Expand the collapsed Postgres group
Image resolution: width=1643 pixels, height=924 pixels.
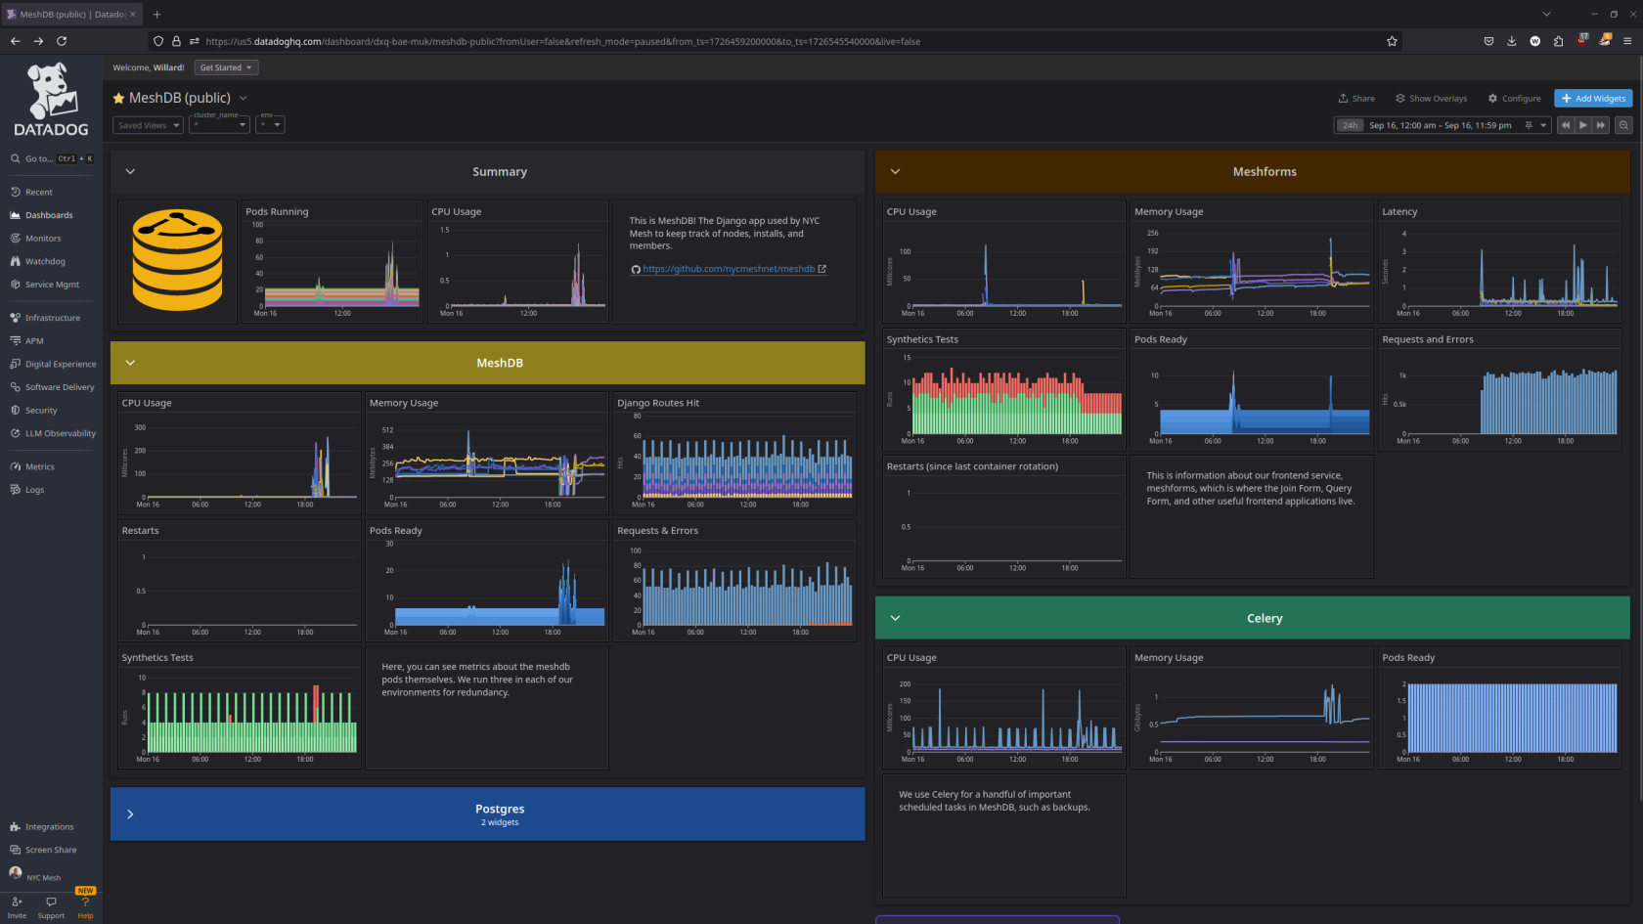point(130,814)
